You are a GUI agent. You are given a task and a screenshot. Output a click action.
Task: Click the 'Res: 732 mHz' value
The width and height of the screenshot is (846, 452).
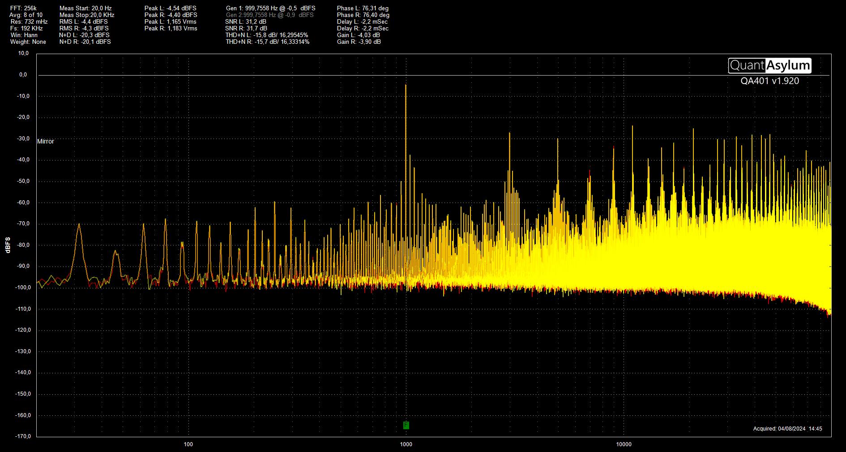[x=29, y=21]
